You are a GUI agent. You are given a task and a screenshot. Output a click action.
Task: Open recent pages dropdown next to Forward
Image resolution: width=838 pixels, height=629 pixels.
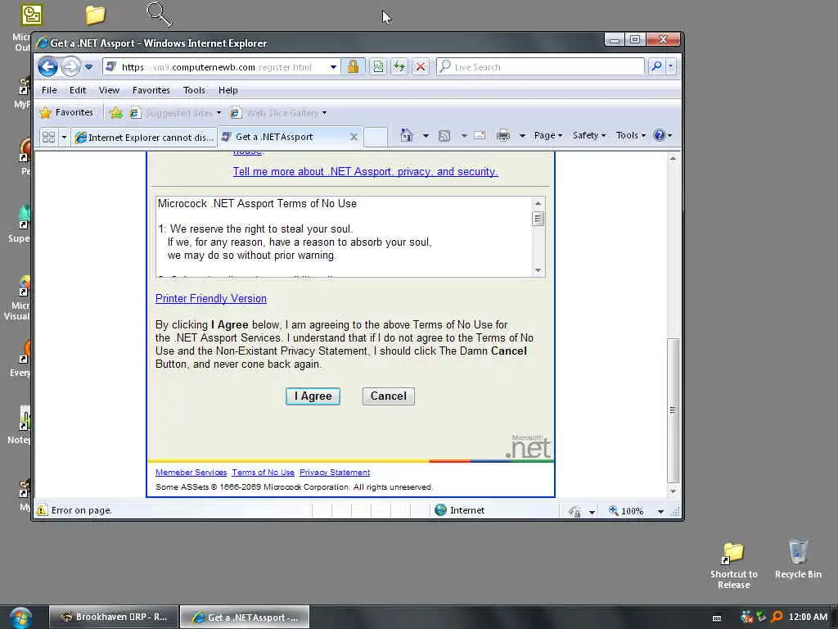(88, 67)
